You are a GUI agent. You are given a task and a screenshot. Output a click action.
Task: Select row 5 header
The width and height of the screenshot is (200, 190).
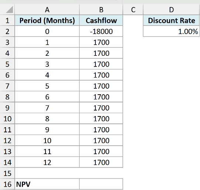7,64
